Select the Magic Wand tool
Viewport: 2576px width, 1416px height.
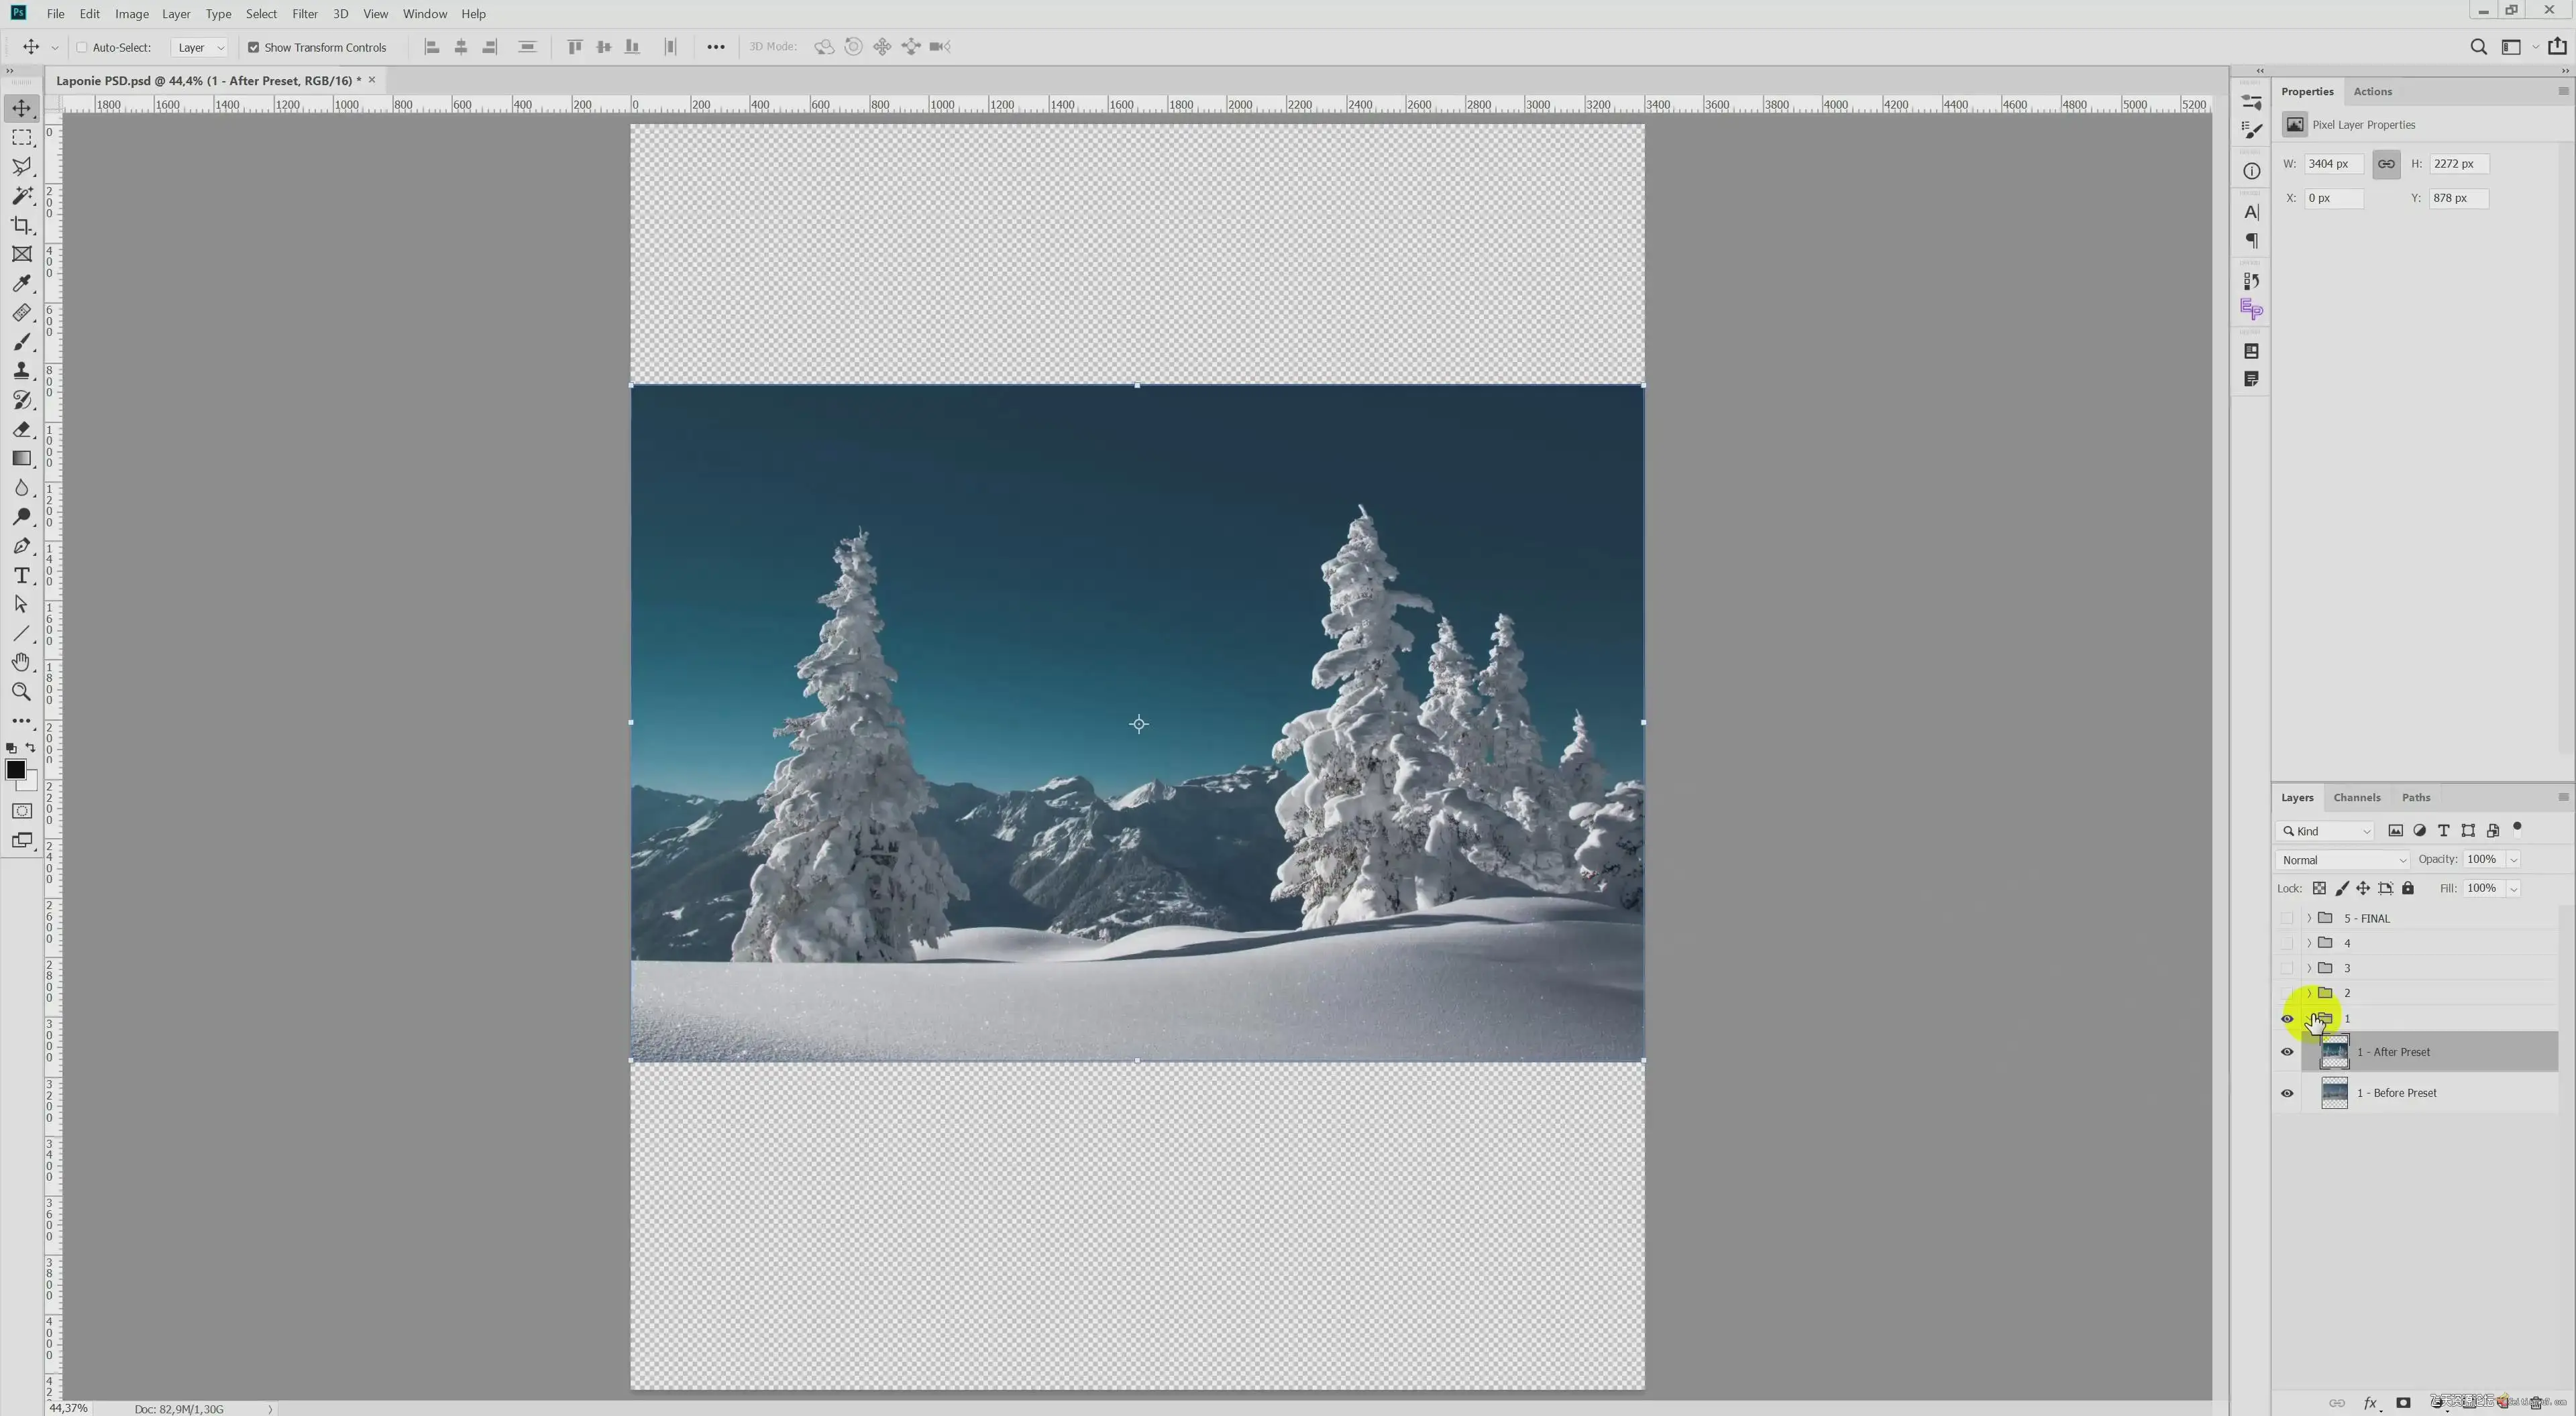click(x=21, y=196)
